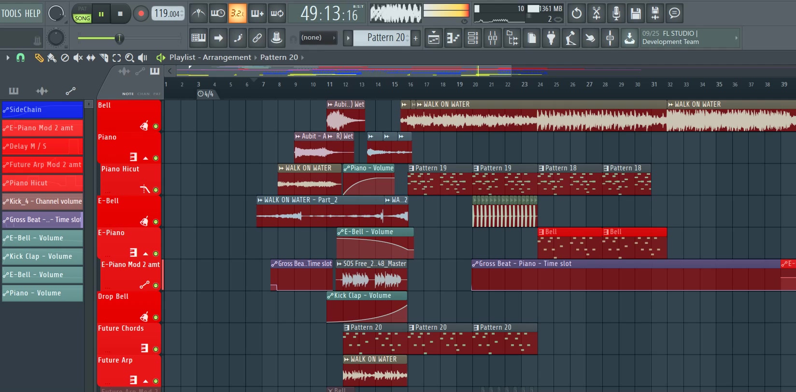Mute the Future Chords track green light

pyautogui.click(x=156, y=350)
